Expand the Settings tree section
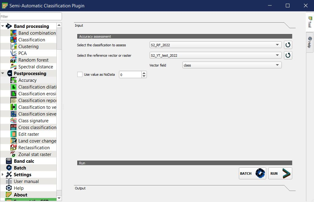 (x=3, y=175)
